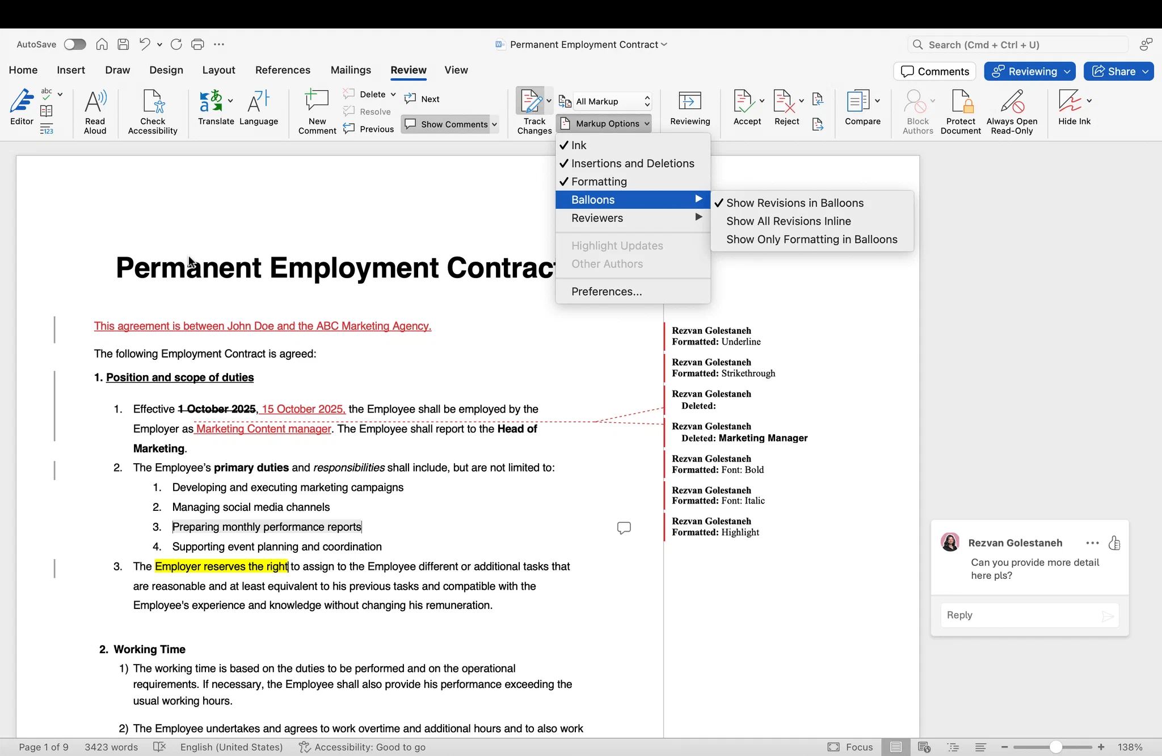
Task: Select Show Revisions in Balloons
Action: click(812, 203)
